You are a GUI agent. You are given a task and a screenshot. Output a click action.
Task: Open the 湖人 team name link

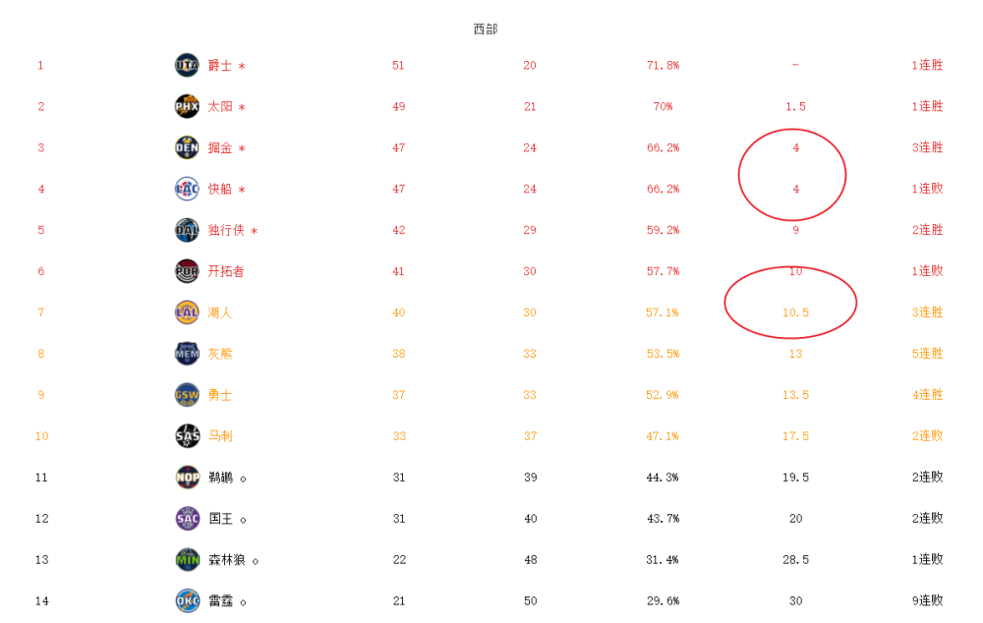pos(220,312)
